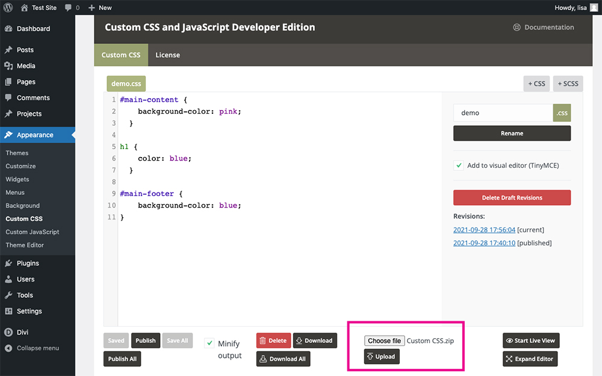
Task: Click the WordPress logo icon
Action: [8, 8]
